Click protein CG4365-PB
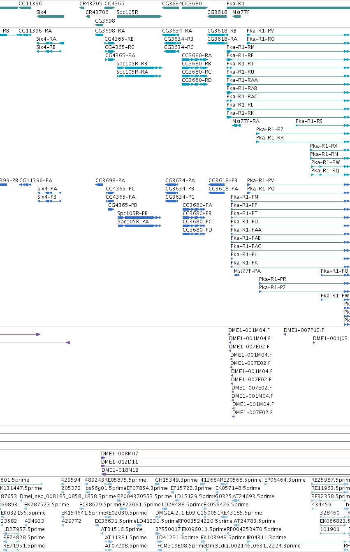 pos(123,205)
